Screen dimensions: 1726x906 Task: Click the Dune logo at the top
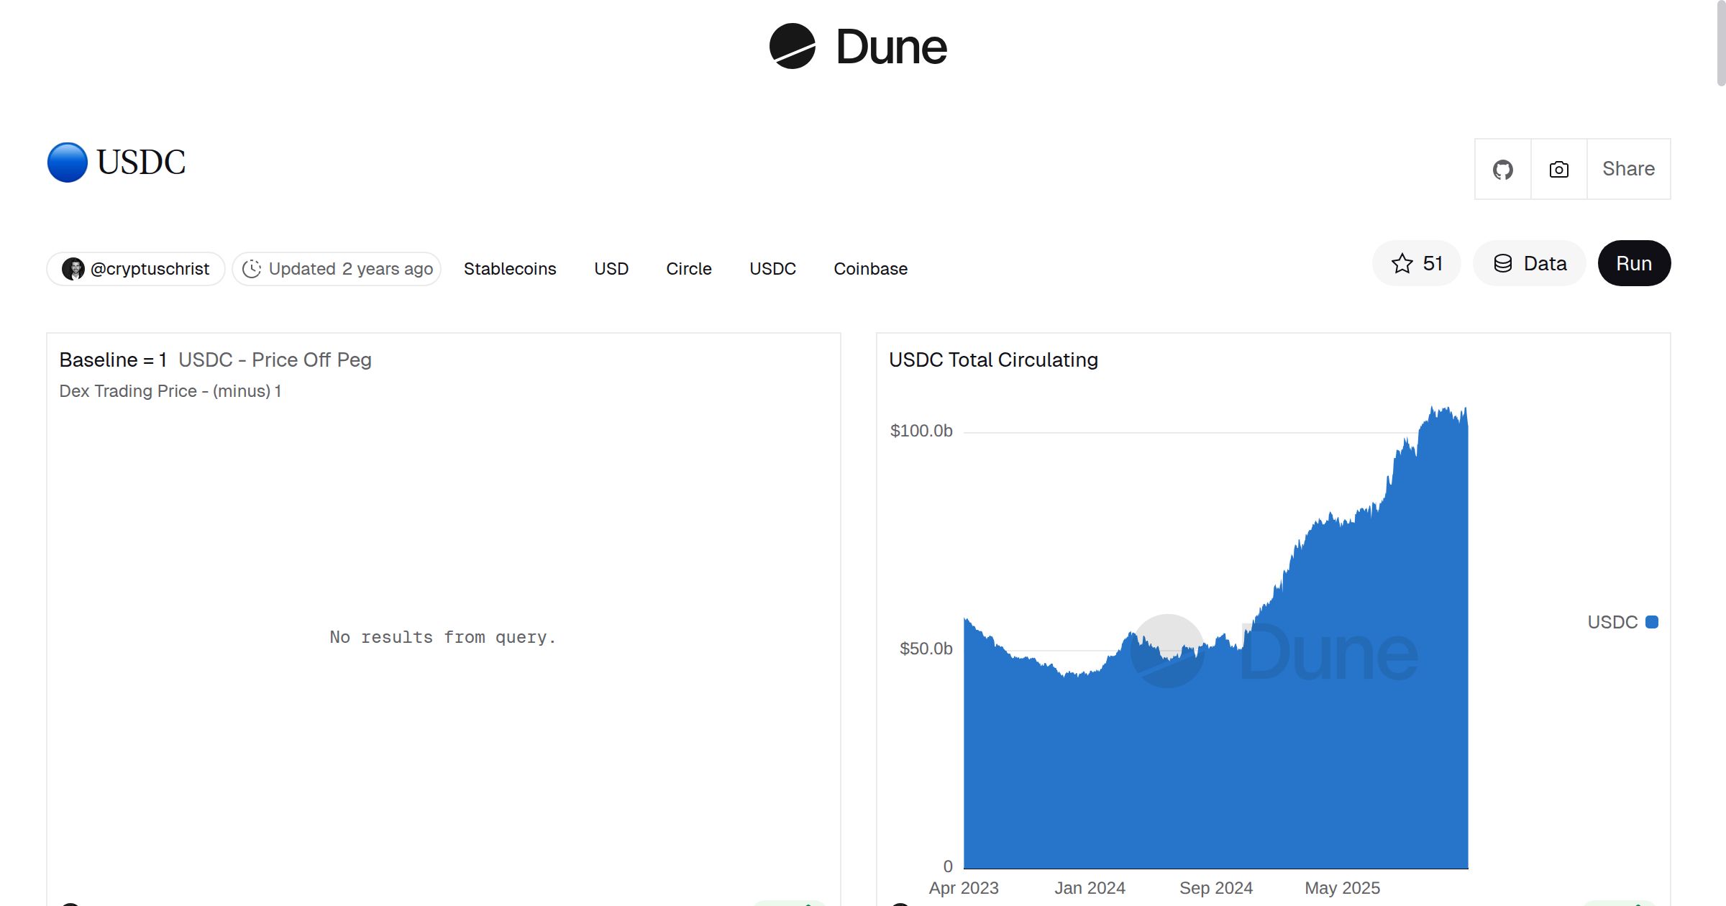click(x=858, y=47)
